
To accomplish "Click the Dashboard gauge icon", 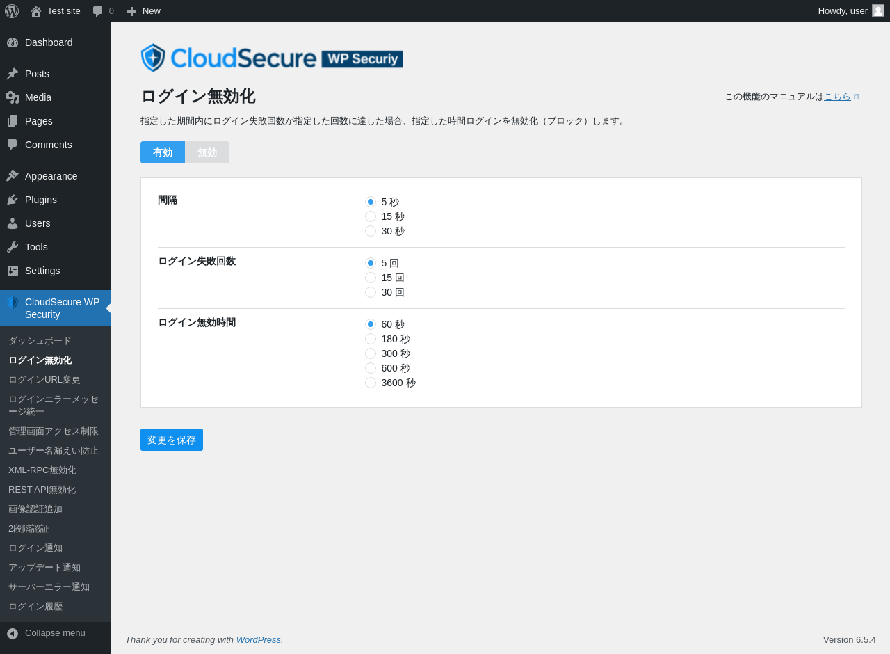I will pyautogui.click(x=13, y=42).
